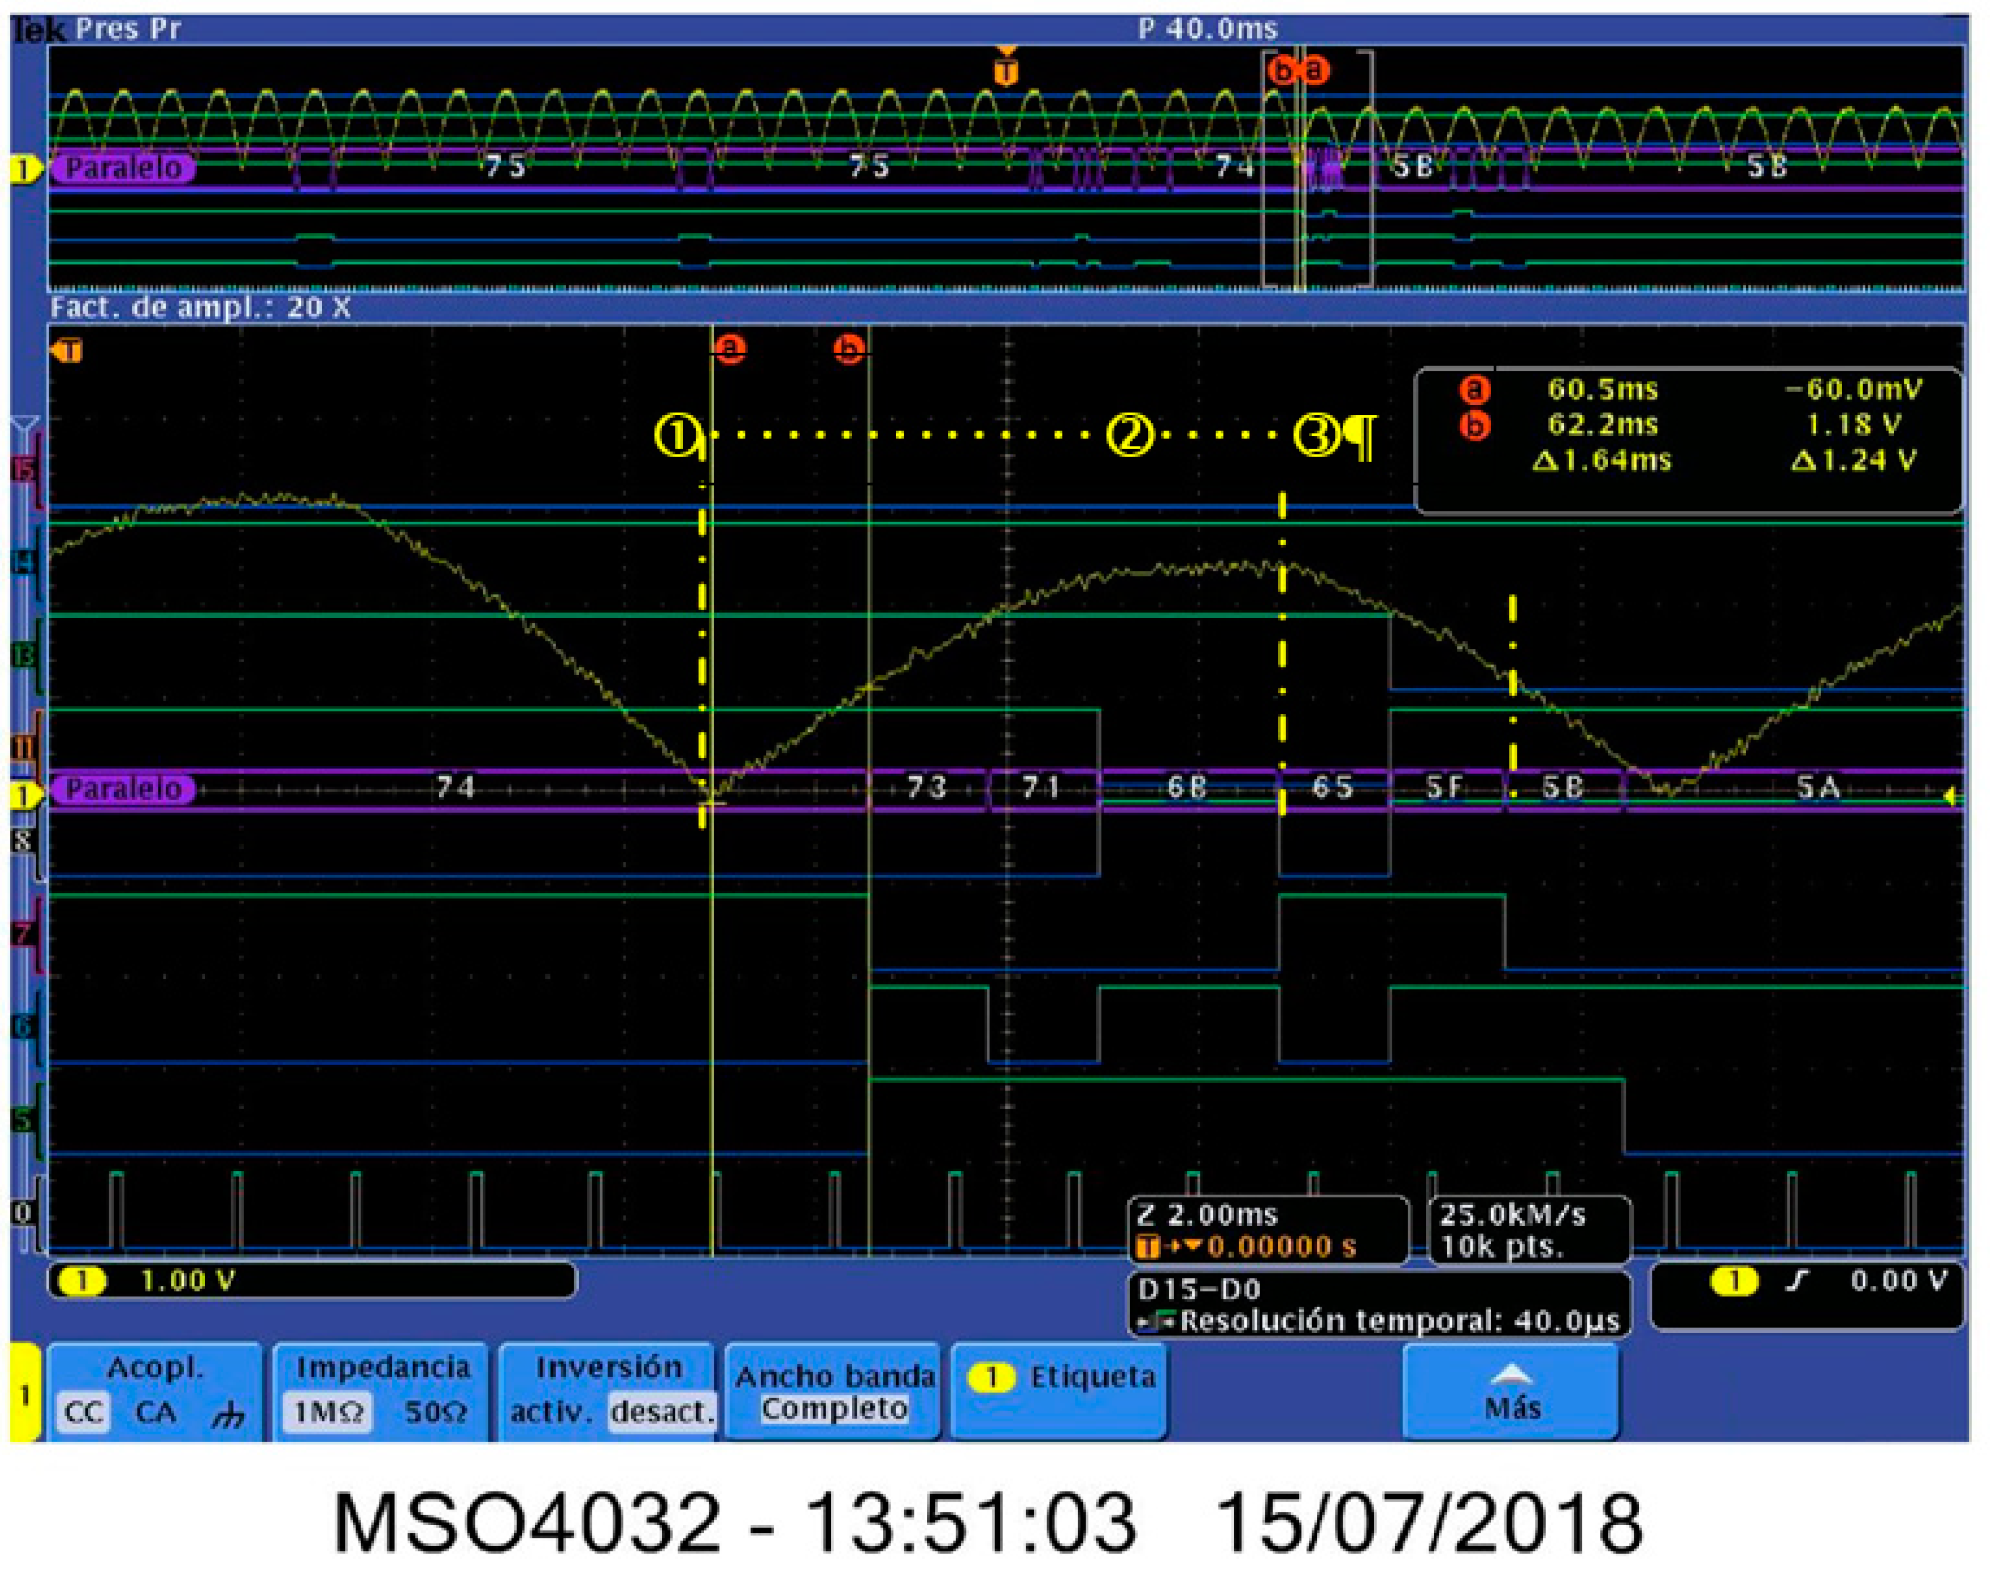Click cursor a marker in zoomed waveform
Image resolution: width=1996 pixels, height=1570 pixels.
click(x=730, y=349)
